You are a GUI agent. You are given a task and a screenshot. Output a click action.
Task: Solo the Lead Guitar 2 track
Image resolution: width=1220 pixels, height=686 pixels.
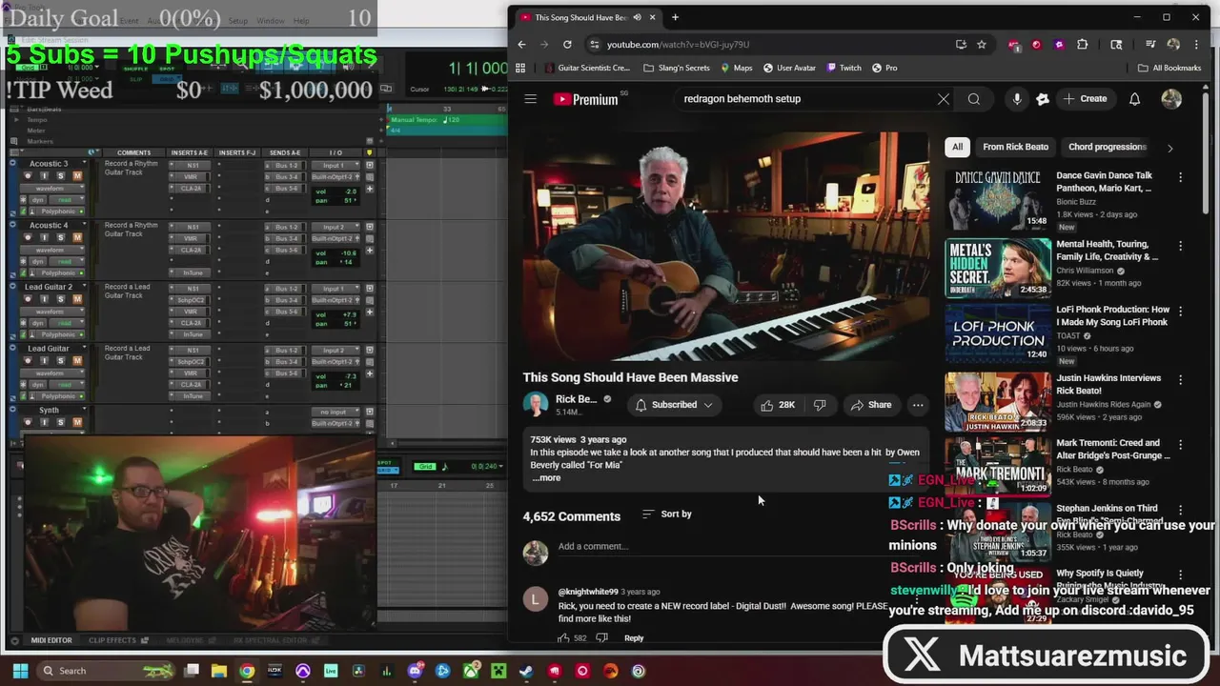(x=61, y=299)
